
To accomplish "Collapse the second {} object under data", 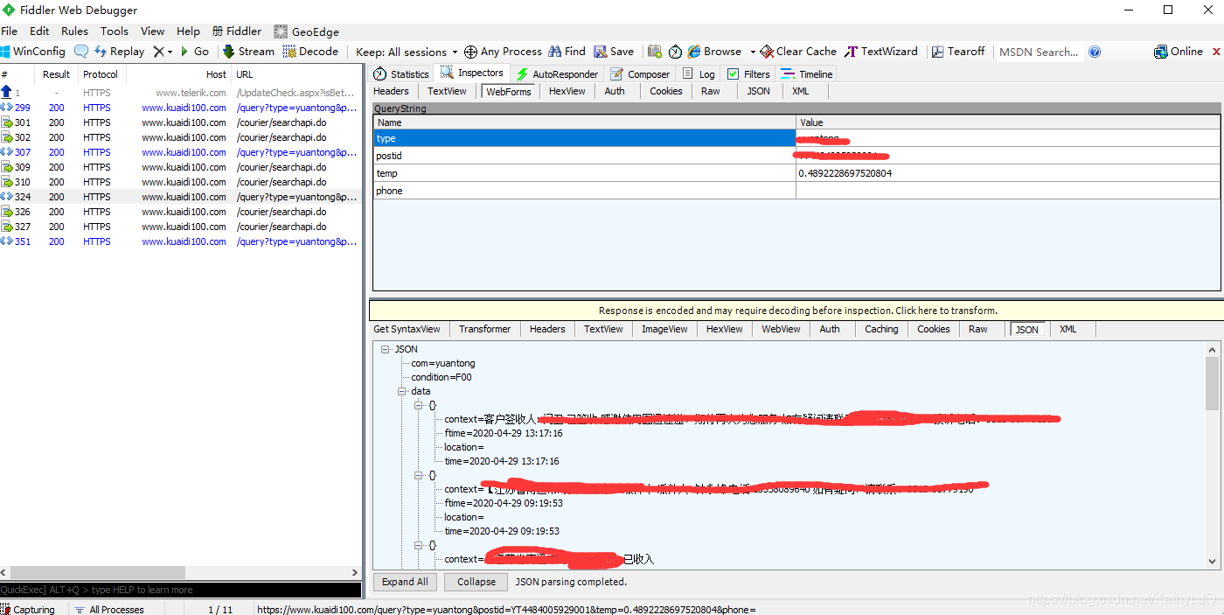I will click(419, 475).
